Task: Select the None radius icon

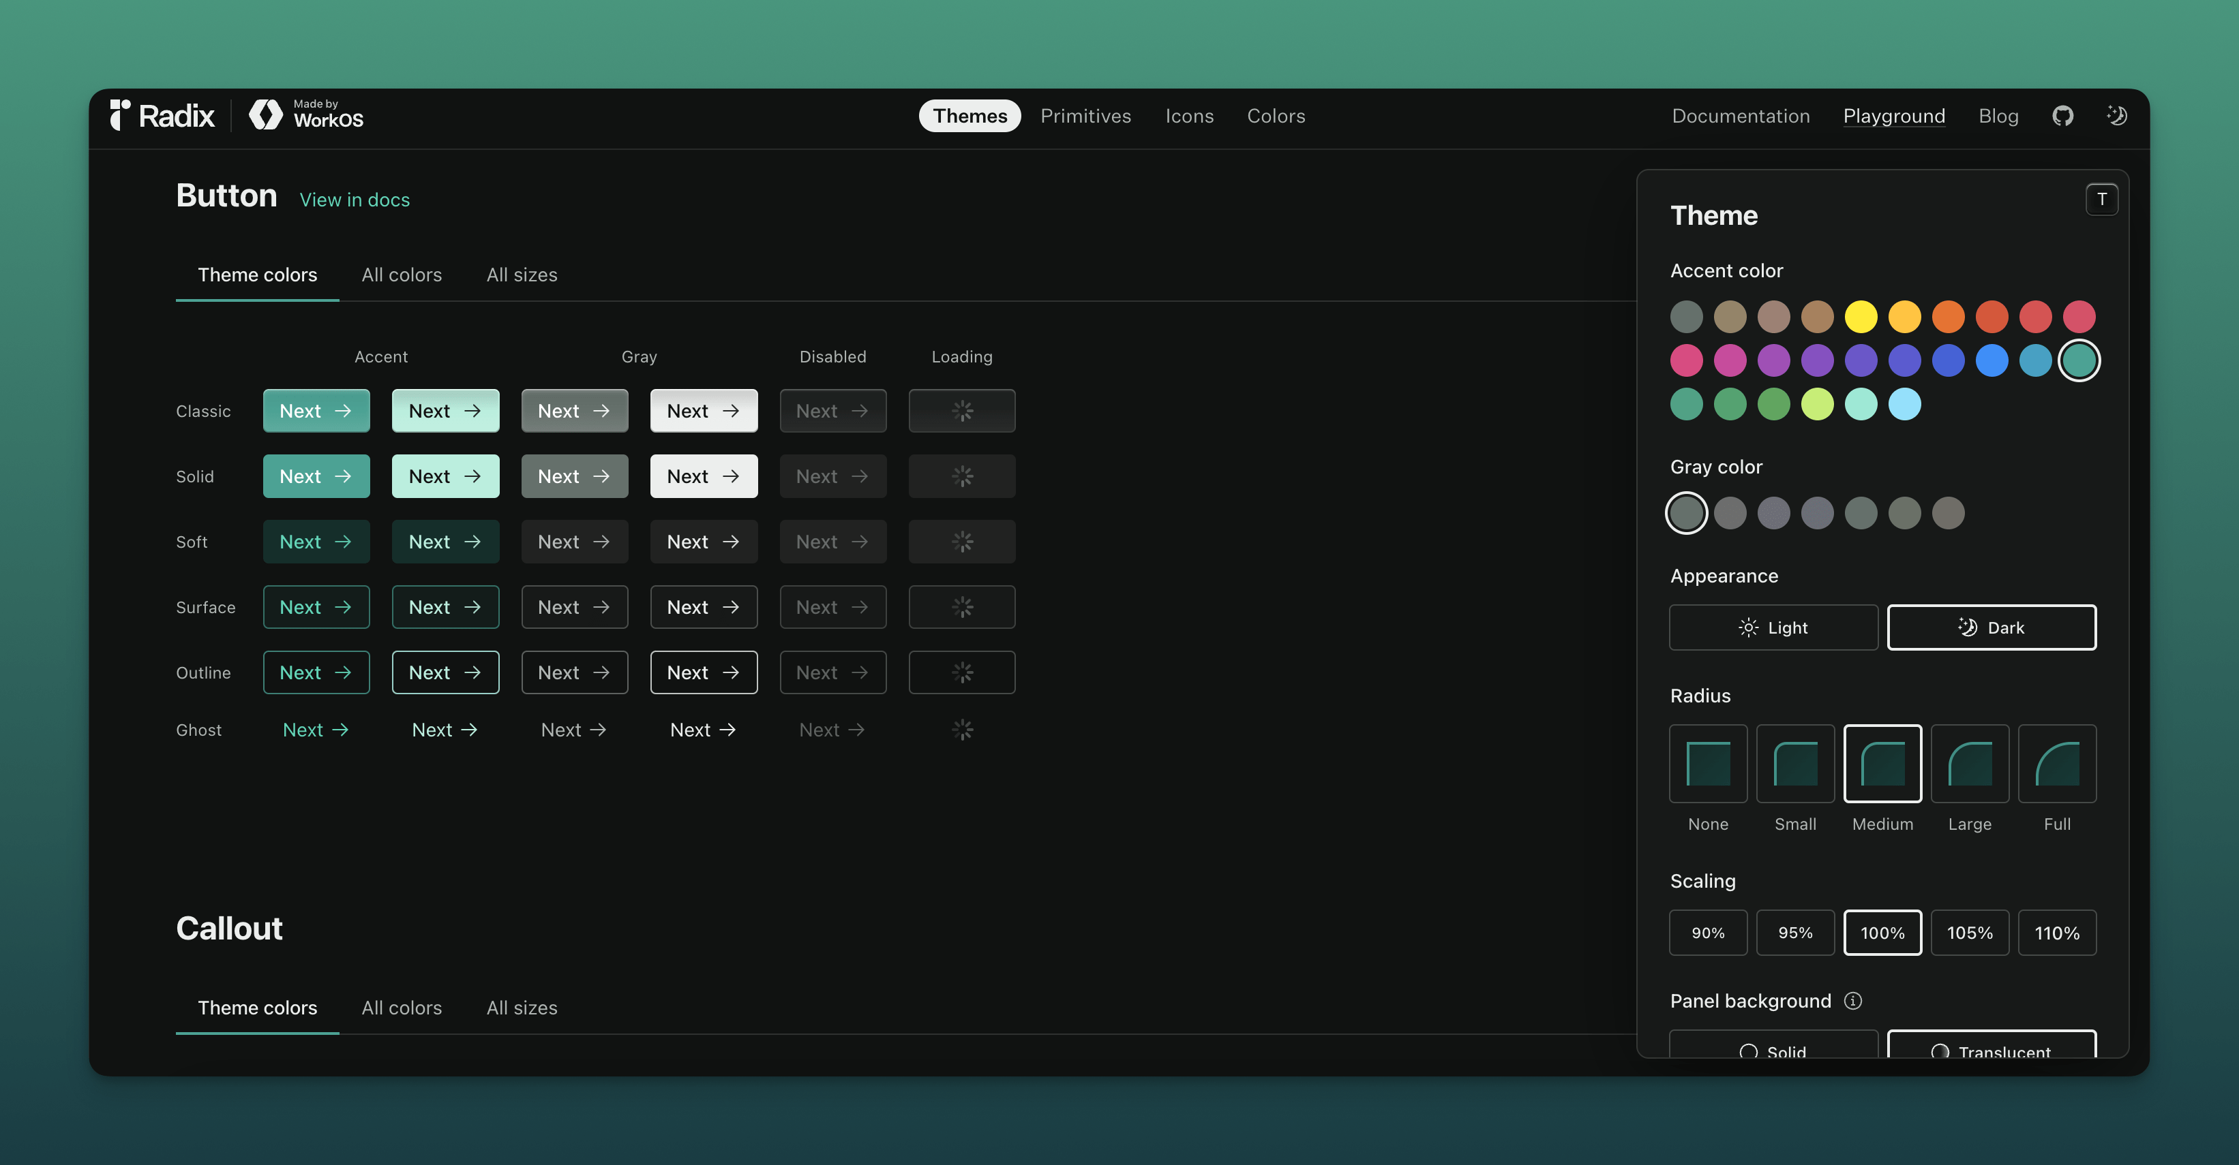Action: click(x=1708, y=764)
